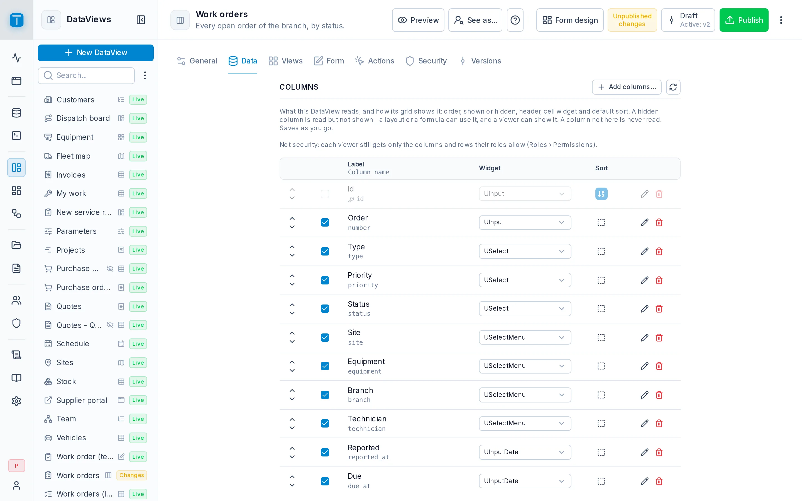Screen dimensions: 802x501
Task: Switch to the Versions tab
Action: (480, 61)
